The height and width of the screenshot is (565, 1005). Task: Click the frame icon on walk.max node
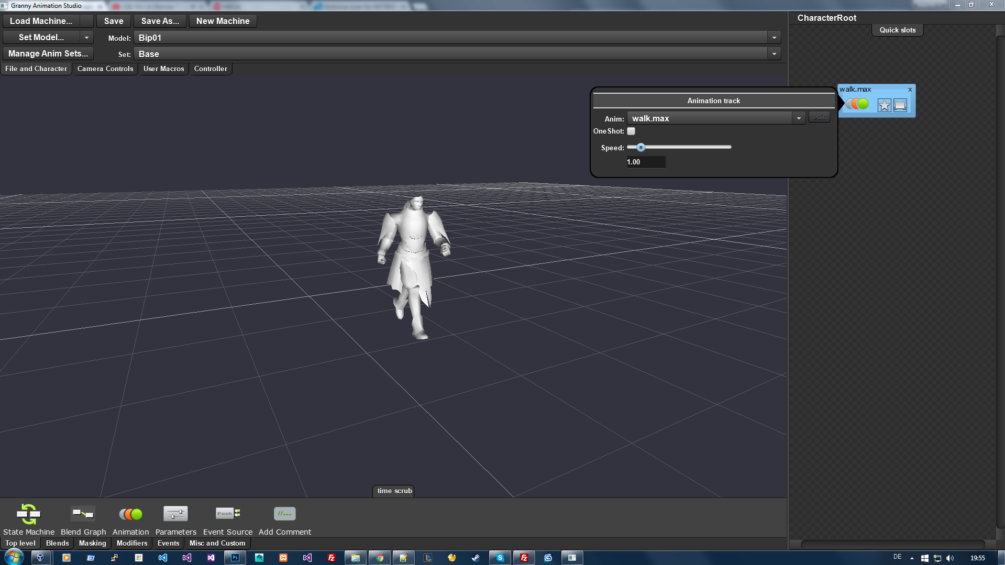pos(900,105)
